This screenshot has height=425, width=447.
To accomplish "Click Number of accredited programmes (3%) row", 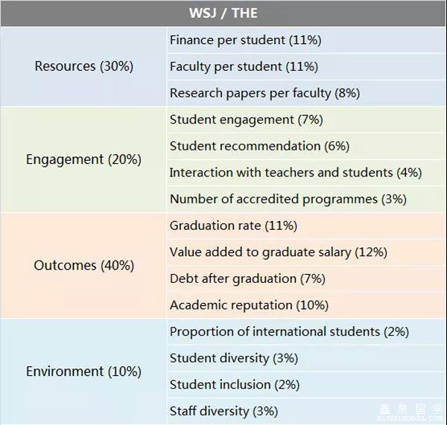I will pyautogui.click(x=306, y=199).
